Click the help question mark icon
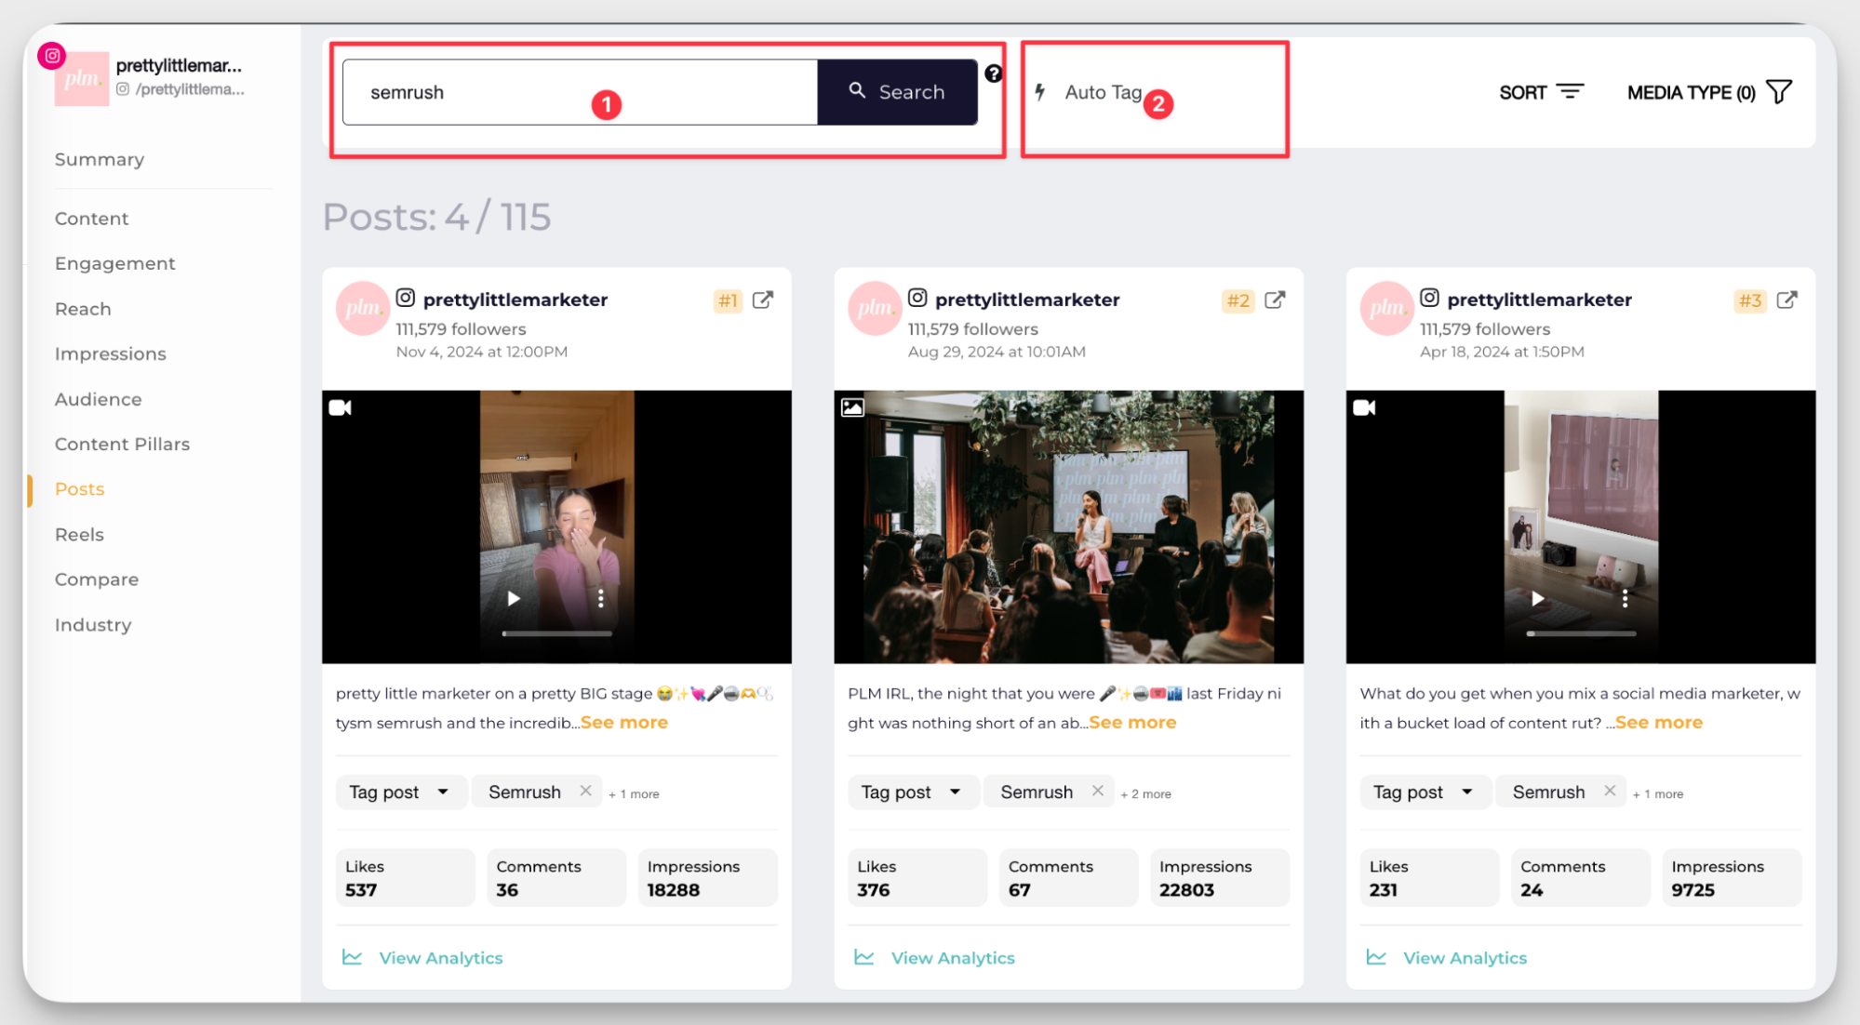This screenshot has width=1860, height=1025. tap(994, 73)
